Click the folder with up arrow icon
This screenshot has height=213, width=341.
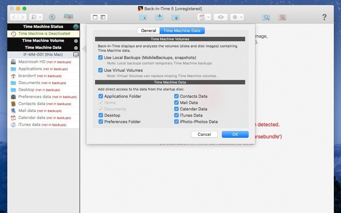point(159,17)
